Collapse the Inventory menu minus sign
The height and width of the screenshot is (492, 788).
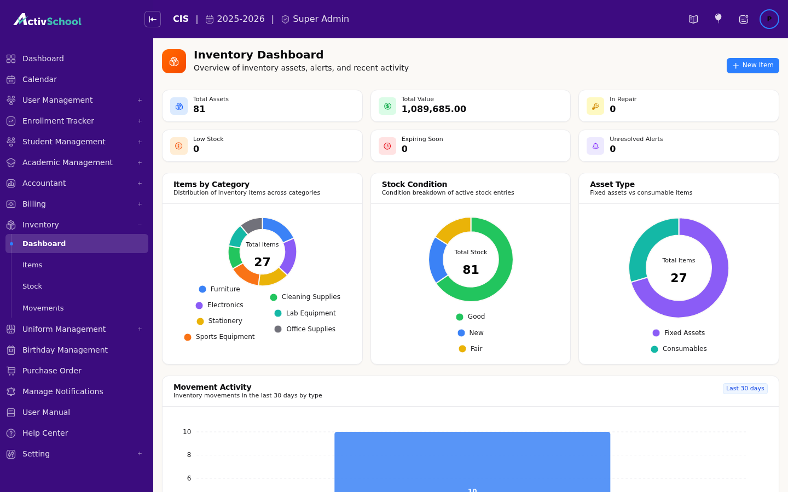[140, 225]
